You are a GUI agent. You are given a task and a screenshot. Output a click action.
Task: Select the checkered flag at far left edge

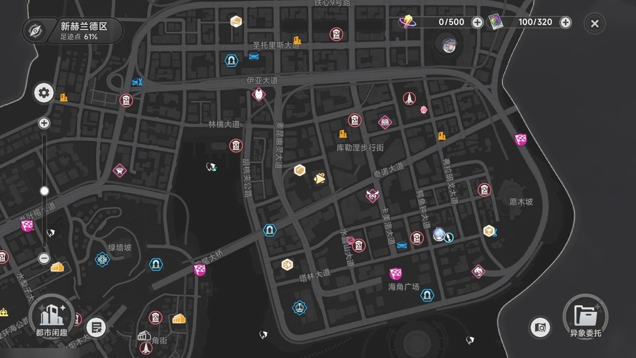[x=27, y=226]
